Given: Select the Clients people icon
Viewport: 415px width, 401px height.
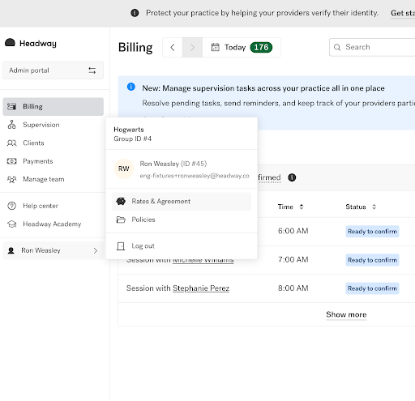Looking at the screenshot, I should 11,143.
